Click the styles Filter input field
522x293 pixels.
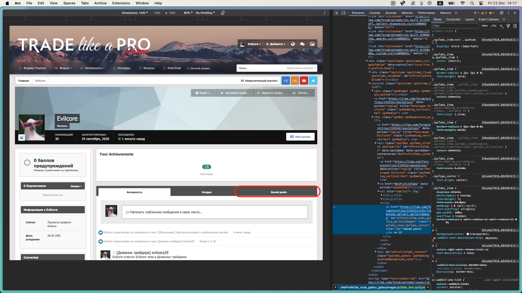455,26
